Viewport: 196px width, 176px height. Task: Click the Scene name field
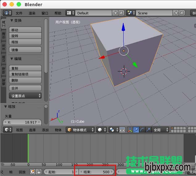pos(154,13)
